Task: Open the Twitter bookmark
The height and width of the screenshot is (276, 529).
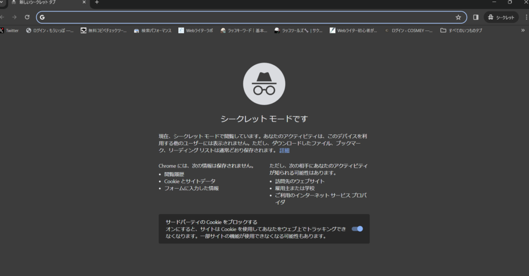Action: tap(9, 30)
